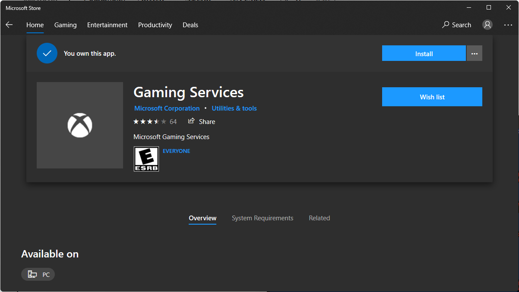Viewport: 519px width, 292px height.
Task: Open the user account profile icon
Action: pyautogui.click(x=487, y=25)
